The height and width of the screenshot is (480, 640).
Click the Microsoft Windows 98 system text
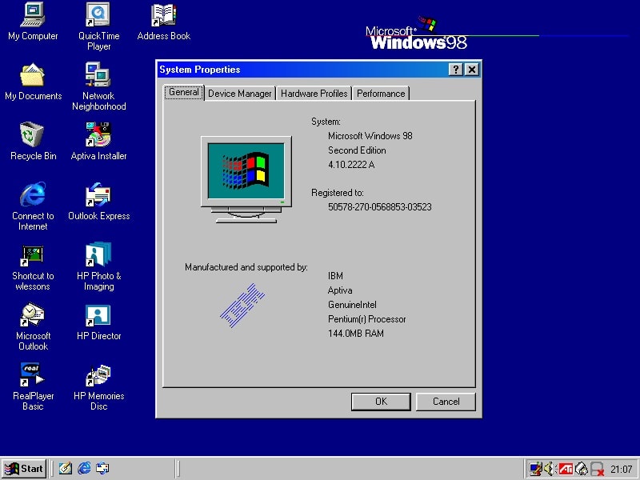click(x=370, y=135)
